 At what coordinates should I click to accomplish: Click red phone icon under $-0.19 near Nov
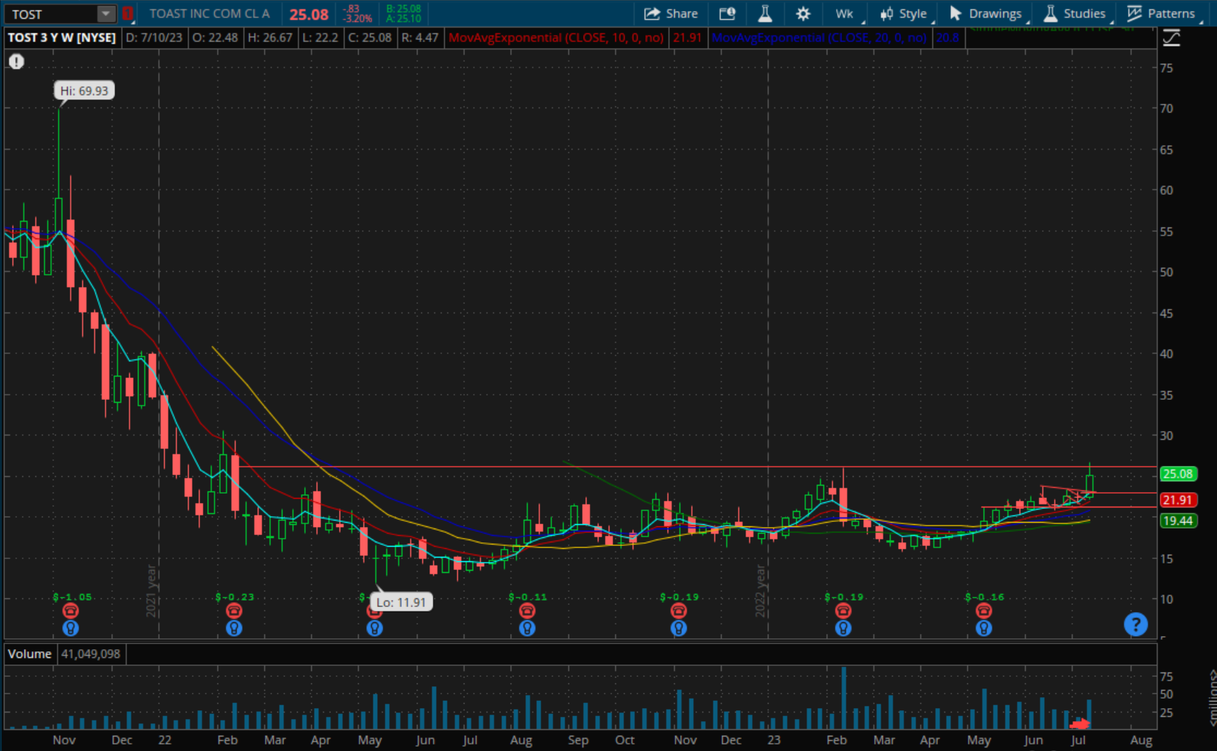[x=679, y=611]
